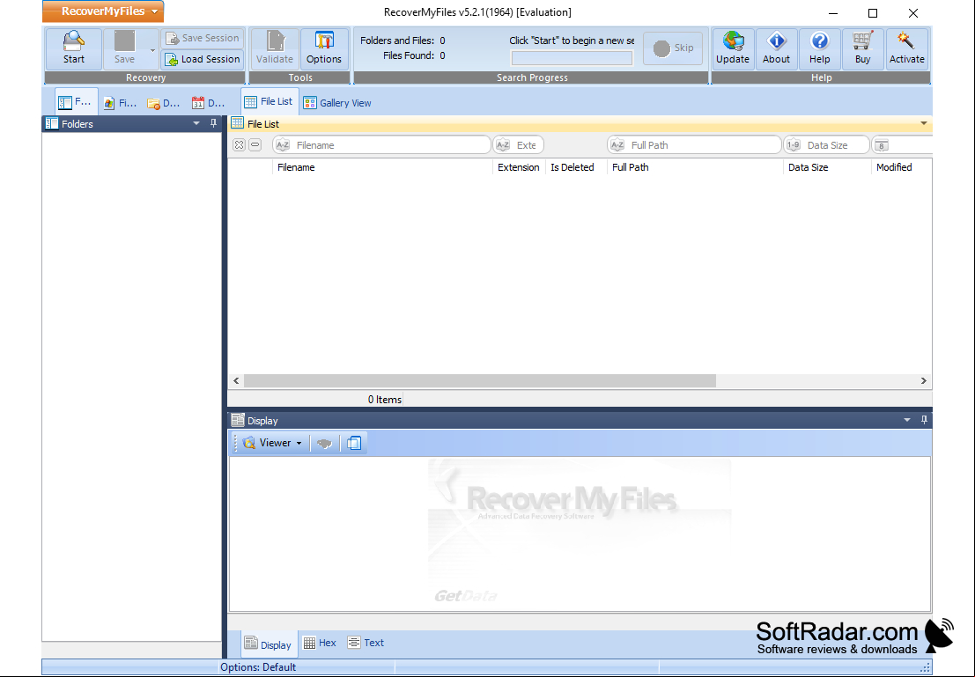The height and width of the screenshot is (677, 975).
Task: Sort by the Filename column header
Action: 382,167
